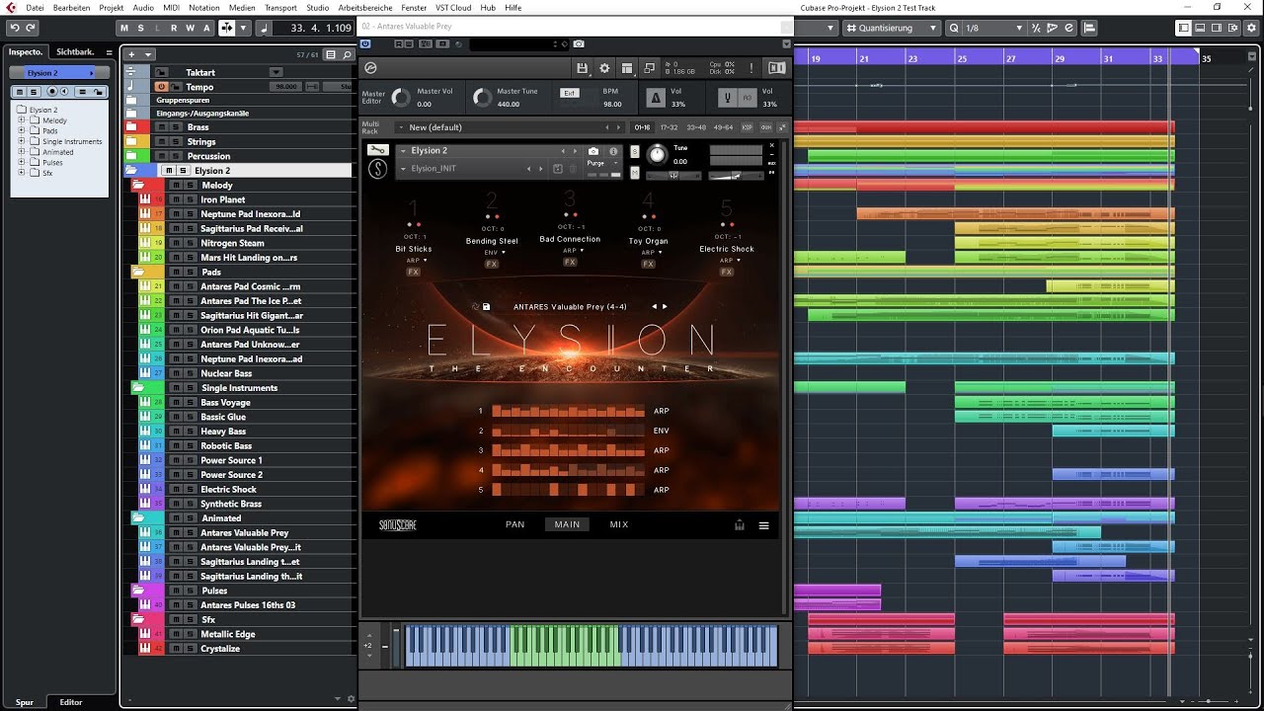Switch to the Editor tab at bottom
1264x711 pixels.
[71, 702]
